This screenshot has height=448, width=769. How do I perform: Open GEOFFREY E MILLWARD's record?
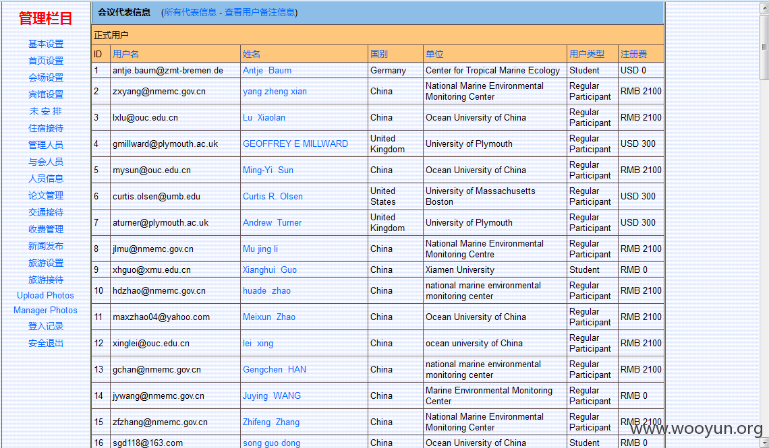coord(295,144)
